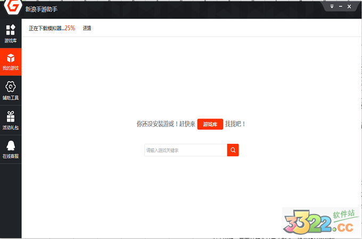Click the red 游戏库 button in message

point(210,124)
